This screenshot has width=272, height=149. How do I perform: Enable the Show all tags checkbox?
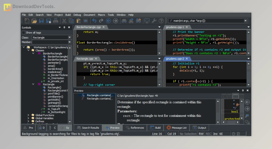tap(24, 33)
